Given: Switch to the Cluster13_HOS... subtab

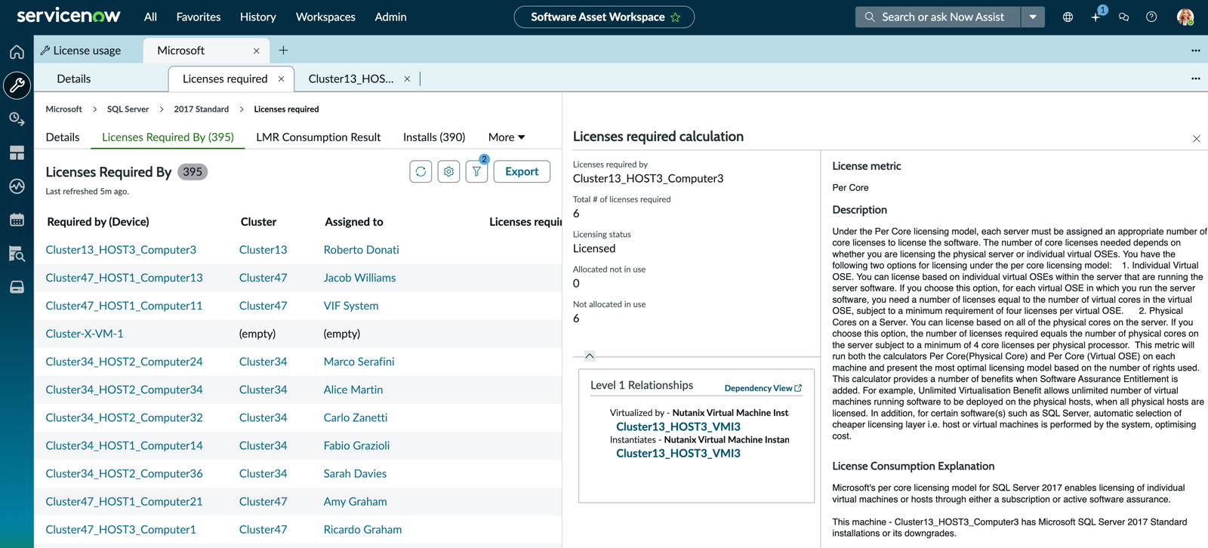Looking at the screenshot, I should [x=351, y=79].
